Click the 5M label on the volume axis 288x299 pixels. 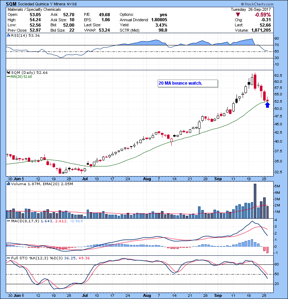coord(277,186)
